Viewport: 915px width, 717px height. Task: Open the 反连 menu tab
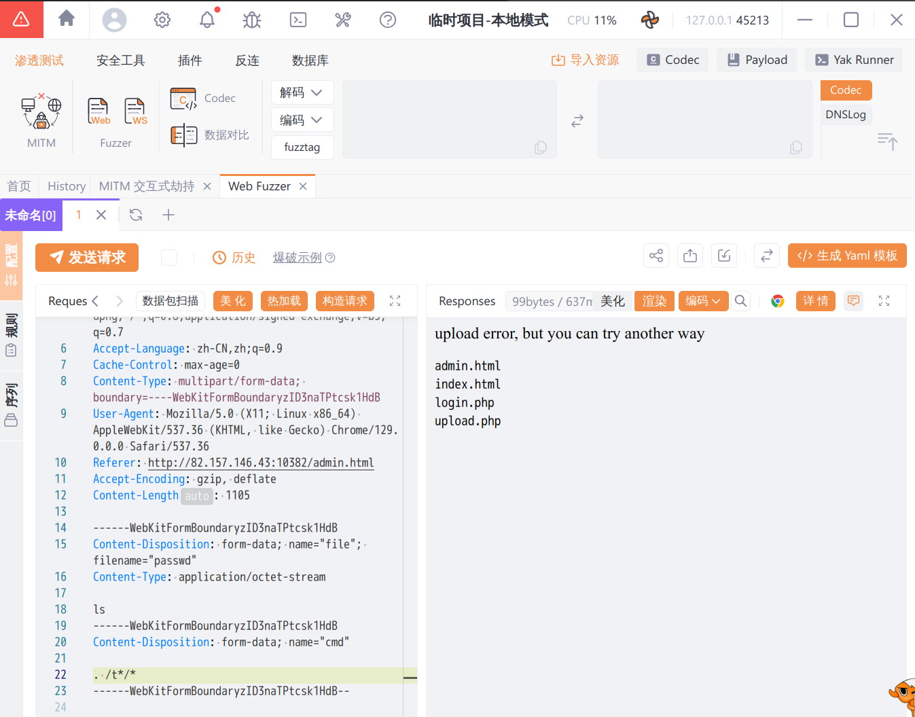pos(247,60)
